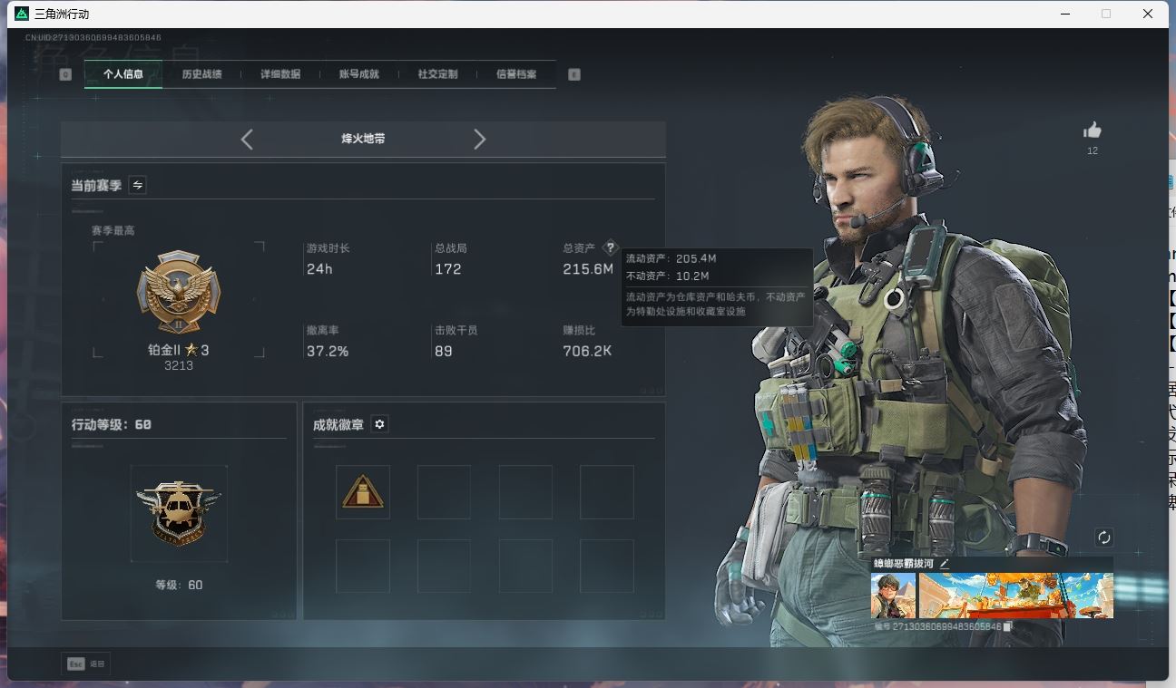The width and height of the screenshot is (1176, 688).
Task: Click the rotate icon near the character model
Action: [x=1103, y=538]
